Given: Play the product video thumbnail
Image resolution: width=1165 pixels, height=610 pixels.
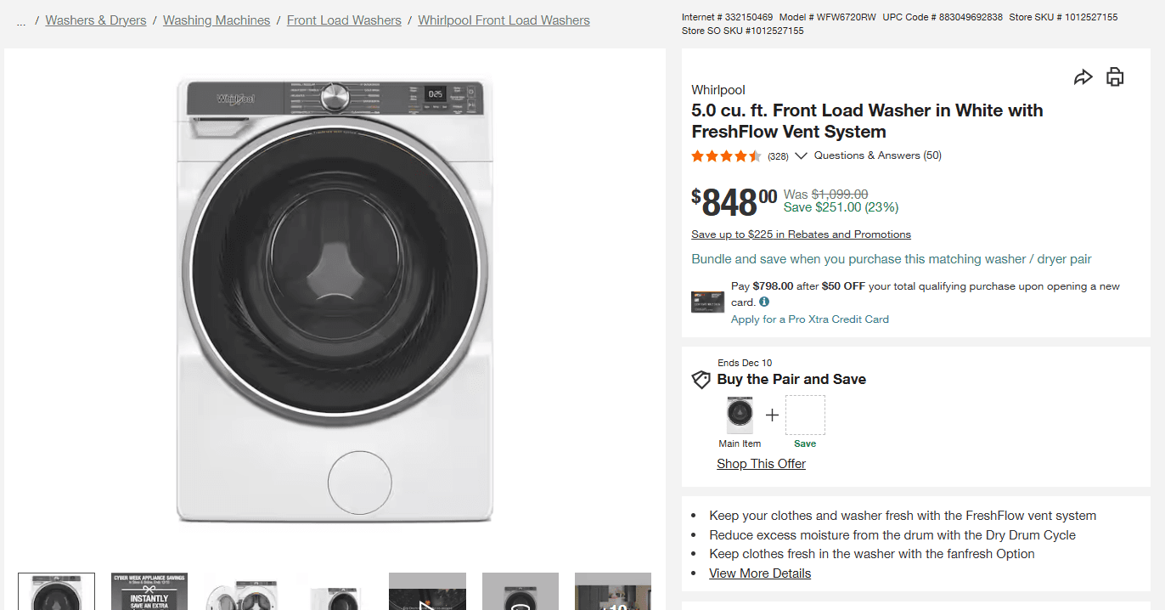Looking at the screenshot, I should pyautogui.click(x=427, y=591).
